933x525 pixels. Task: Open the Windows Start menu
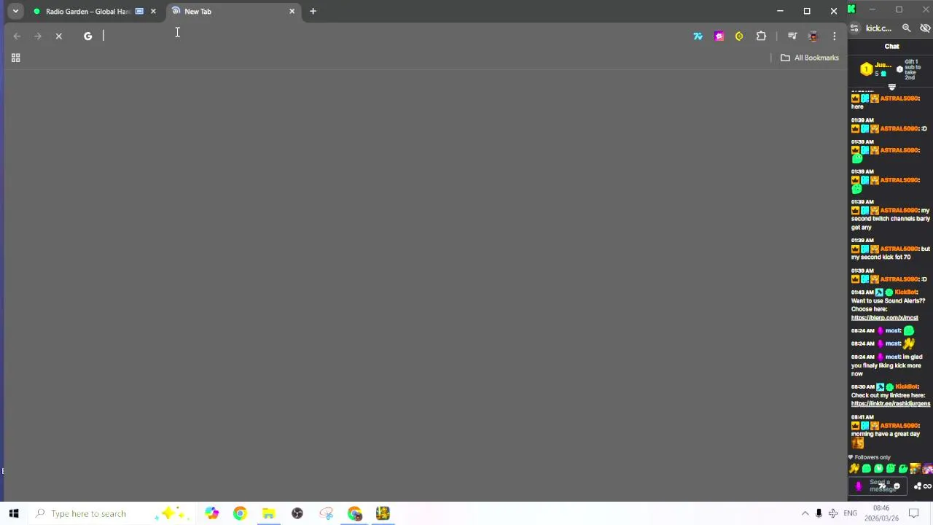(14, 513)
